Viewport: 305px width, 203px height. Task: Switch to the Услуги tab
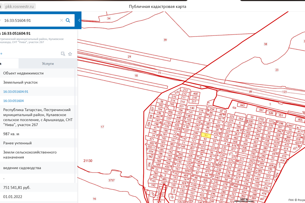pyautogui.click(x=48, y=63)
